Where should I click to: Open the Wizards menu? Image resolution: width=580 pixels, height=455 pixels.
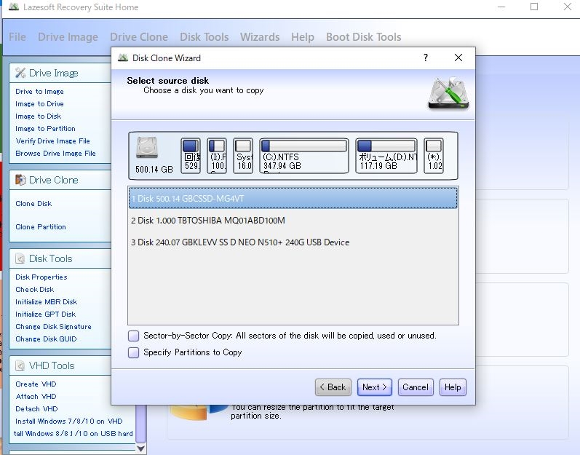coord(260,37)
